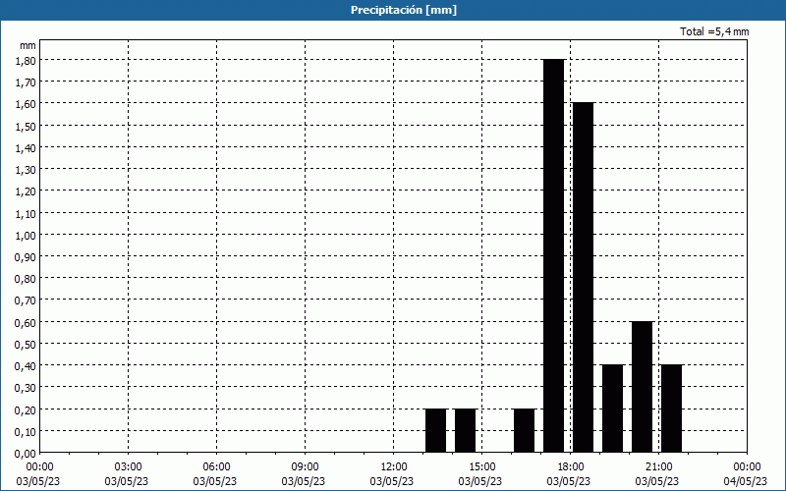
Task: Click the y-axis label "1,20"
Action: click(27, 191)
